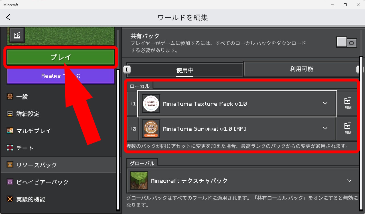Select the MiniaTuria Survival pack thumbnail
365x214 pixels.
click(151, 129)
